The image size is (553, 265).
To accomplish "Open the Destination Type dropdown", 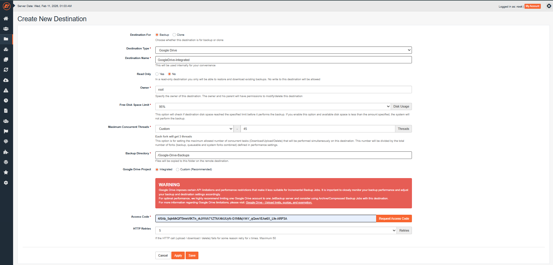I will point(283,50).
